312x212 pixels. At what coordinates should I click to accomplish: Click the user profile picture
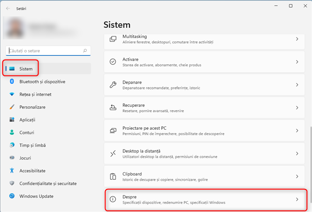[x=14, y=28]
